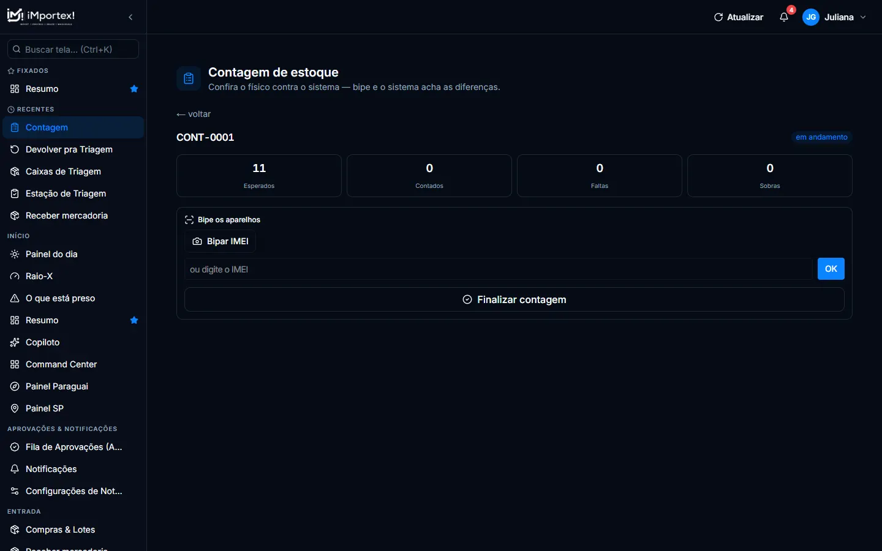The image size is (882, 551).
Task: Click the ou digite o IMEI field
Action: point(499,269)
